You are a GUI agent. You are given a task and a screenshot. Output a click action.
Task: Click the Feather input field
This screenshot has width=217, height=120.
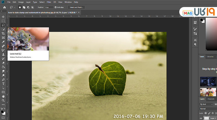(x=49, y=7)
